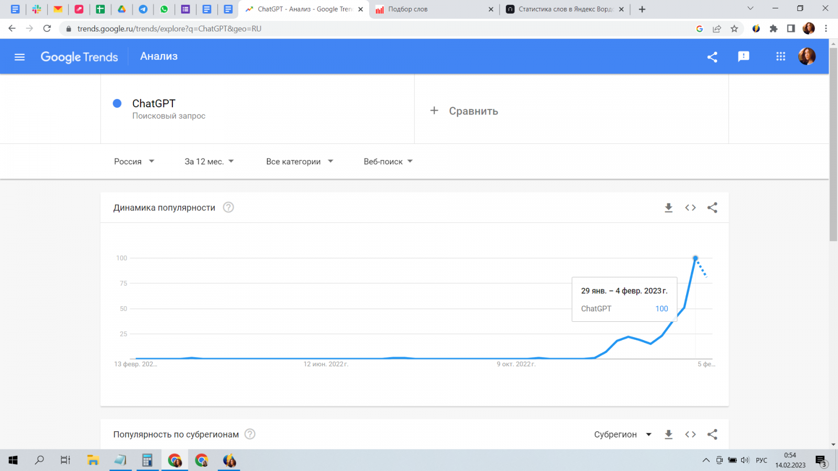838x471 pixels.
Task: Open a new browser tab
Action: point(642,9)
